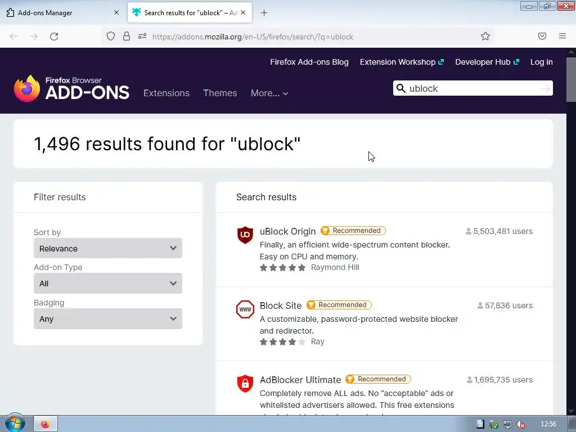
Task: Open the Badging dropdown set to Any
Action: tap(108, 318)
